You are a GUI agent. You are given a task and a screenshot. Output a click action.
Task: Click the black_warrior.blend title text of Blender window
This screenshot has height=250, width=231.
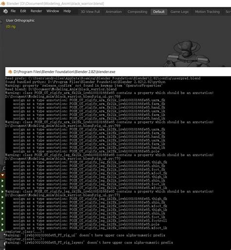click(x=55, y=3)
